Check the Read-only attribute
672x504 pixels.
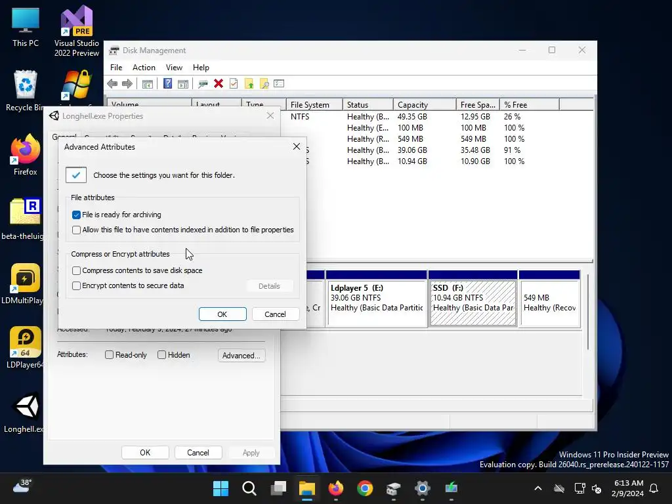[110, 355]
